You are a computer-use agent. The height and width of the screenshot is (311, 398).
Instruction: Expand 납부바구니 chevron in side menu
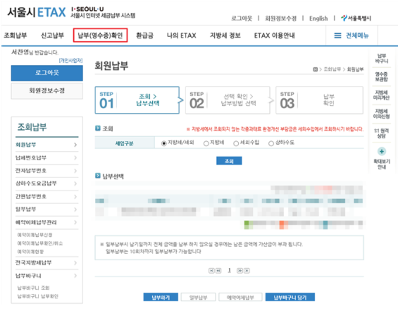coord(75,275)
